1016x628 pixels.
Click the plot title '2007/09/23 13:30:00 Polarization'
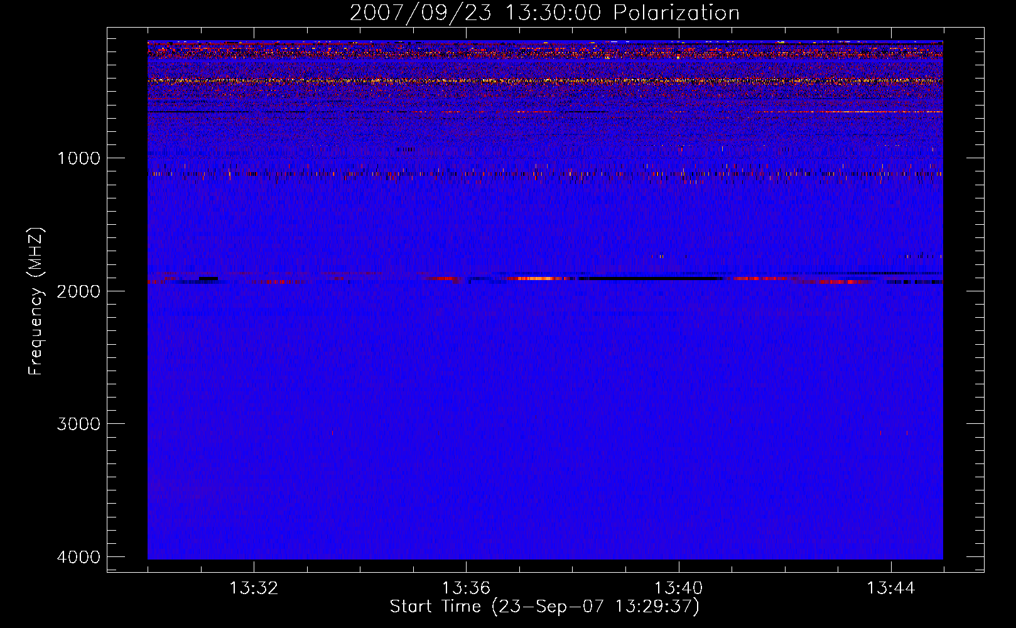click(x=544, y=13)
